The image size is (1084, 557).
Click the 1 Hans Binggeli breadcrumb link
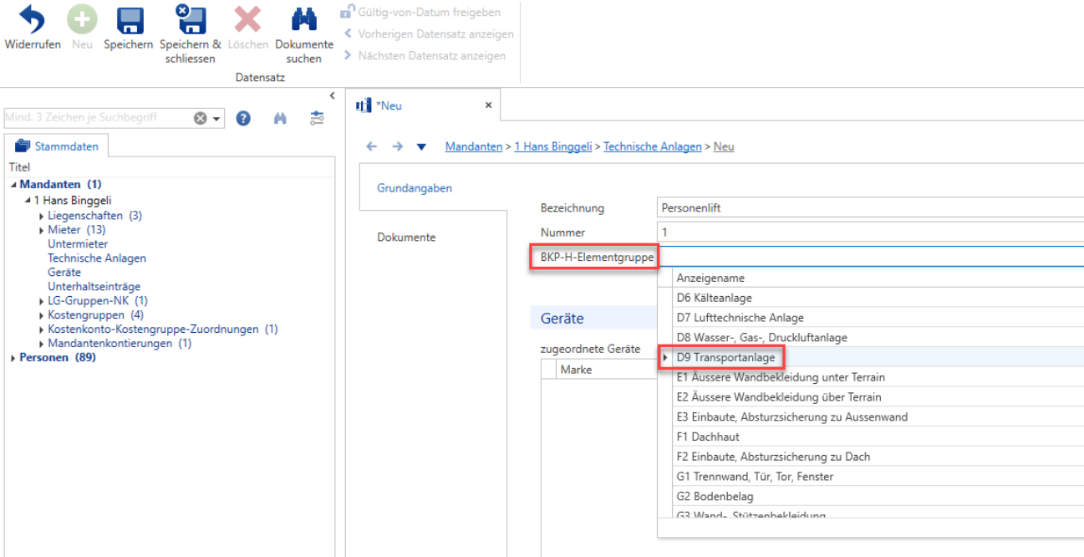[553, 146]
